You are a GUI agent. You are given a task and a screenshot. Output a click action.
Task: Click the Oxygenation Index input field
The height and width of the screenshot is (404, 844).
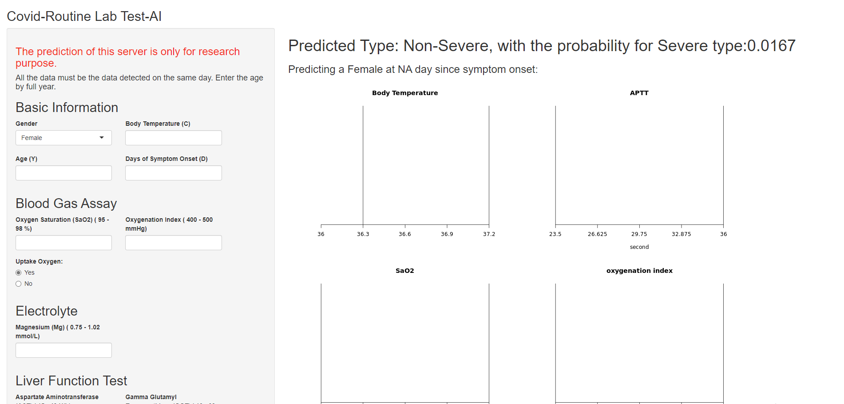[x=173, y=243]
